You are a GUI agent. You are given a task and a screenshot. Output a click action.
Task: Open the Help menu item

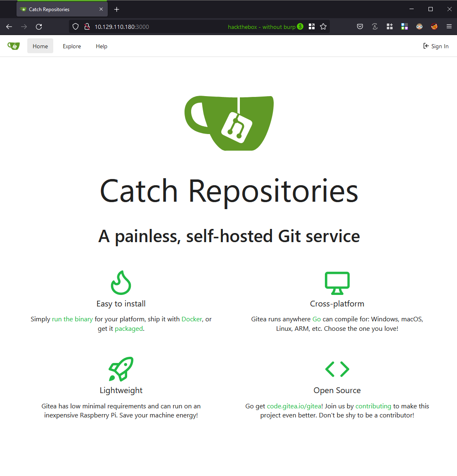pyautogui.click(x=102, y=46)
